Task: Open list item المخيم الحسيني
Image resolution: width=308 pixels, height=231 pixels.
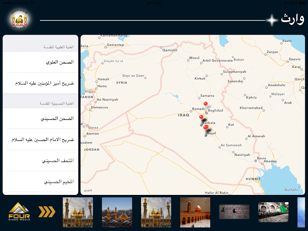Action: click(x=40, y=181)
